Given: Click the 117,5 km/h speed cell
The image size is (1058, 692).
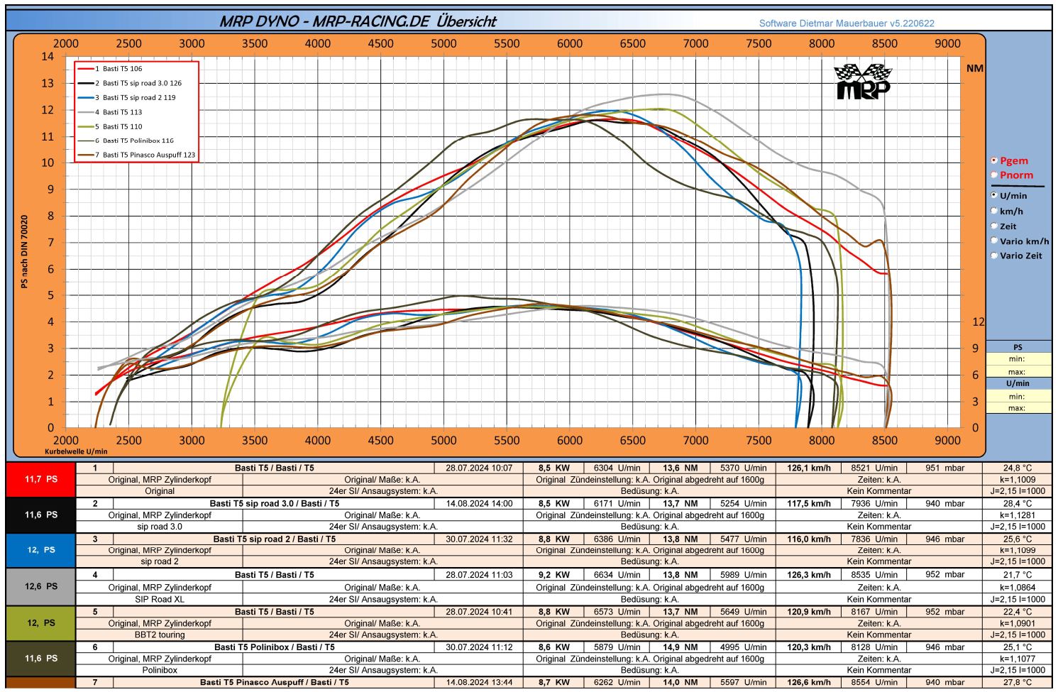Looking at the screenshot, I should point(809,504).
